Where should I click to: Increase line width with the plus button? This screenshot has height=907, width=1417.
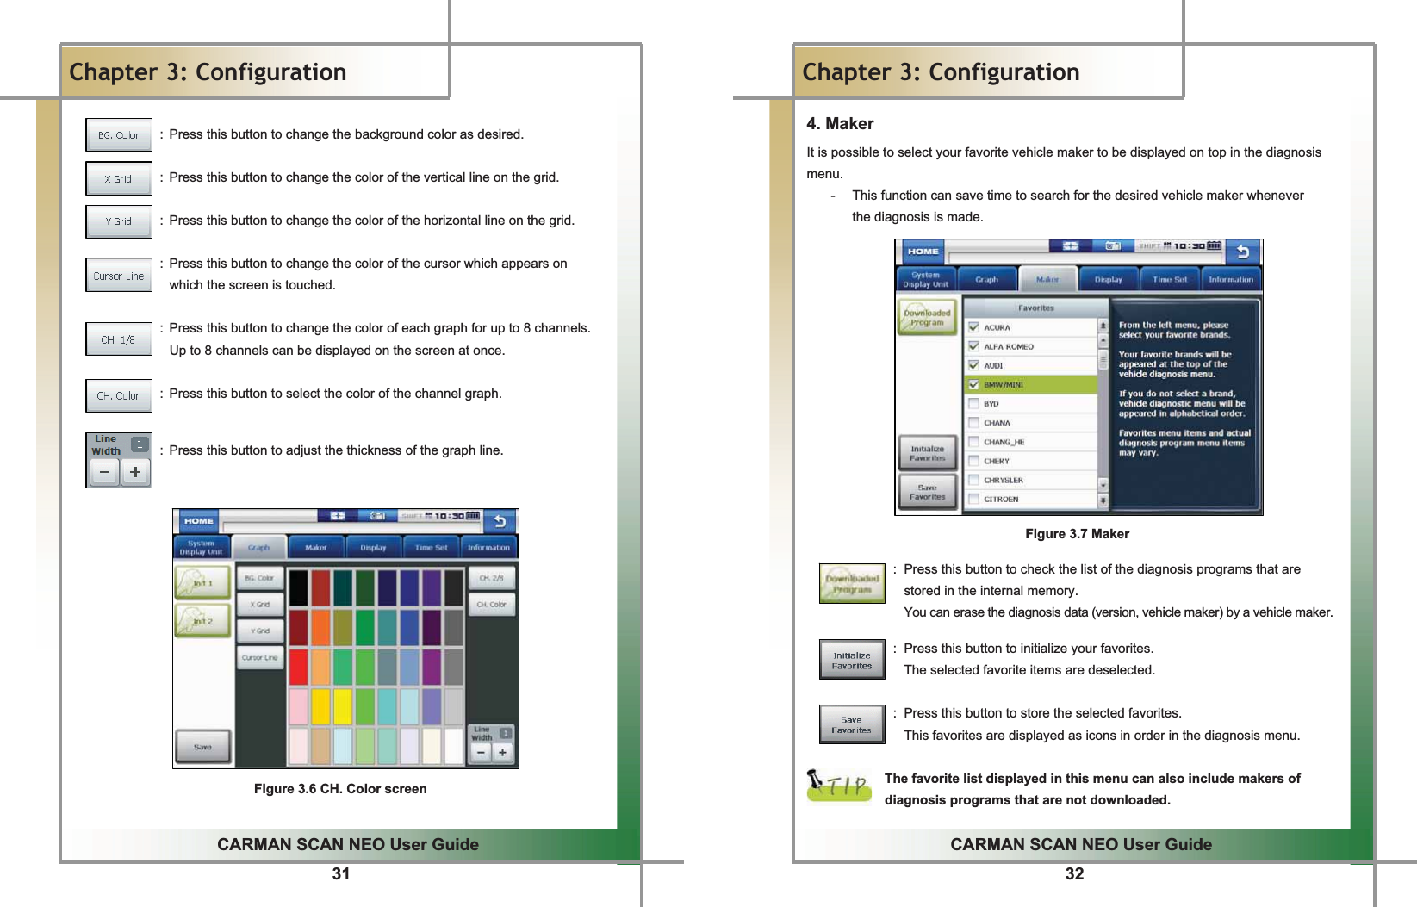[503, 754]
